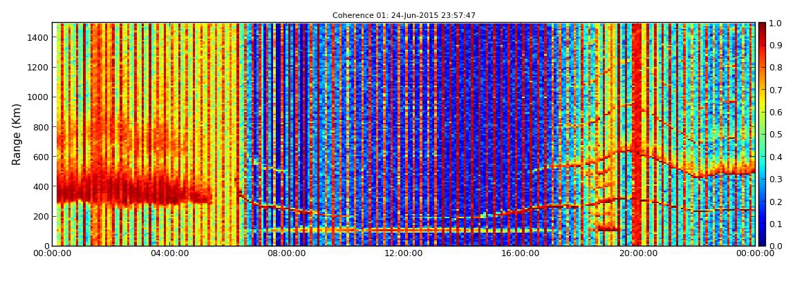
Task: Click the "Range (Km)" y-axis label
Action: [x=17, y=134]
